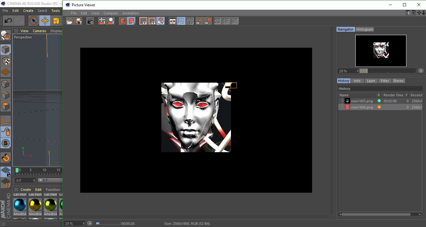
Task: Toggle the magnet Snap icon
Action: (x=6, y=158)
